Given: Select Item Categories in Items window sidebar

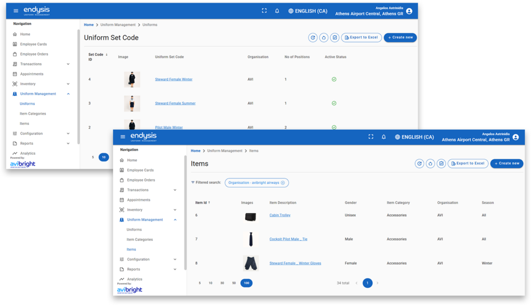Looking at the screenshot, I should [x=139, y=240].
